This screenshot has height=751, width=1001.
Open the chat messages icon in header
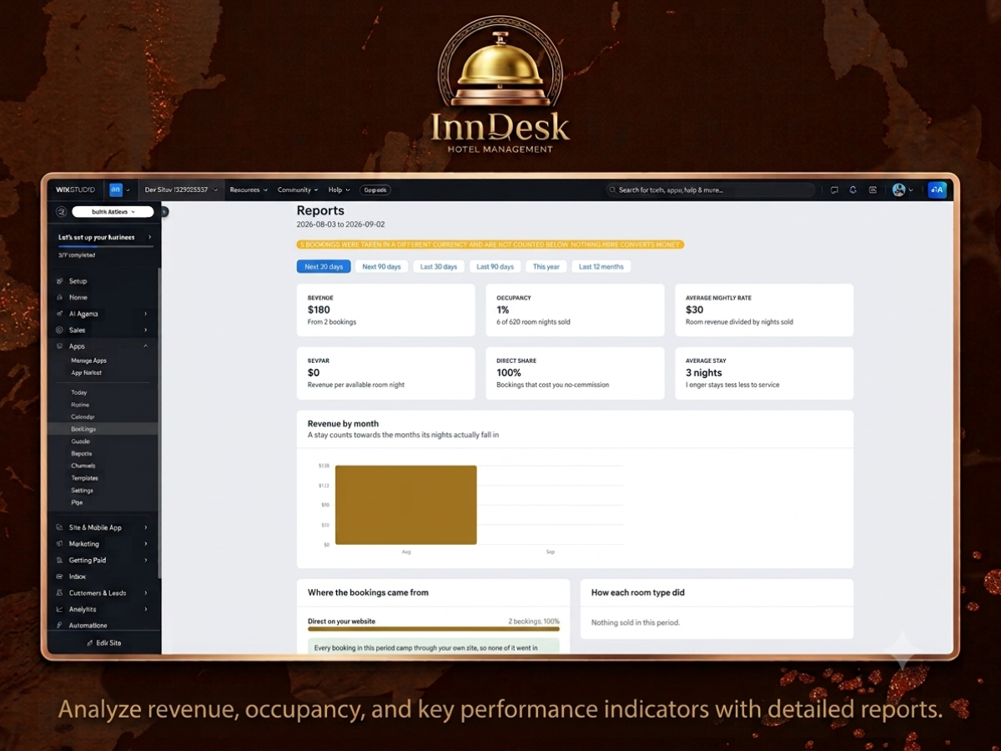[x=834, y=190]
